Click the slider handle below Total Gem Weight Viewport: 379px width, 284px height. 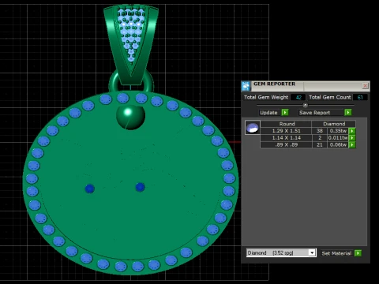tap(306, 105)
